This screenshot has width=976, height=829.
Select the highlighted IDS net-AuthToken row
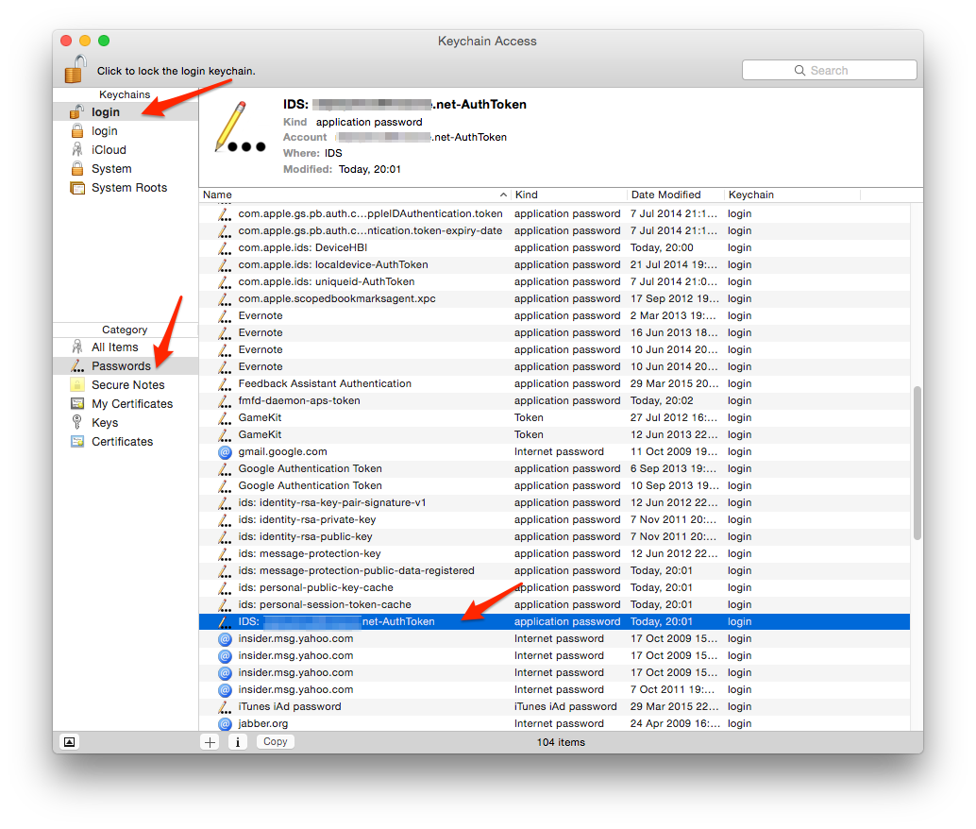pyautogui.click(x=554, y=621)
